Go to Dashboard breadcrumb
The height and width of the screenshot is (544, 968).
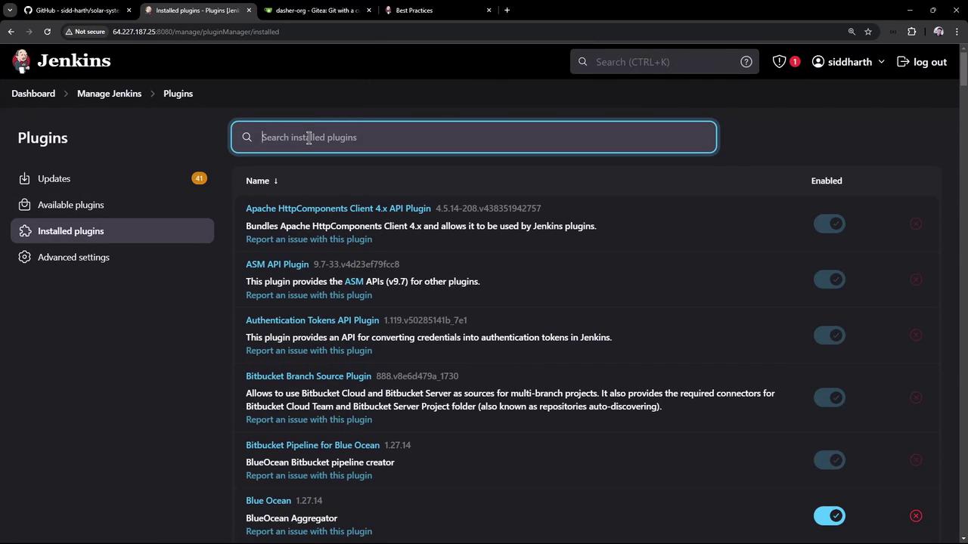point(33,94)
